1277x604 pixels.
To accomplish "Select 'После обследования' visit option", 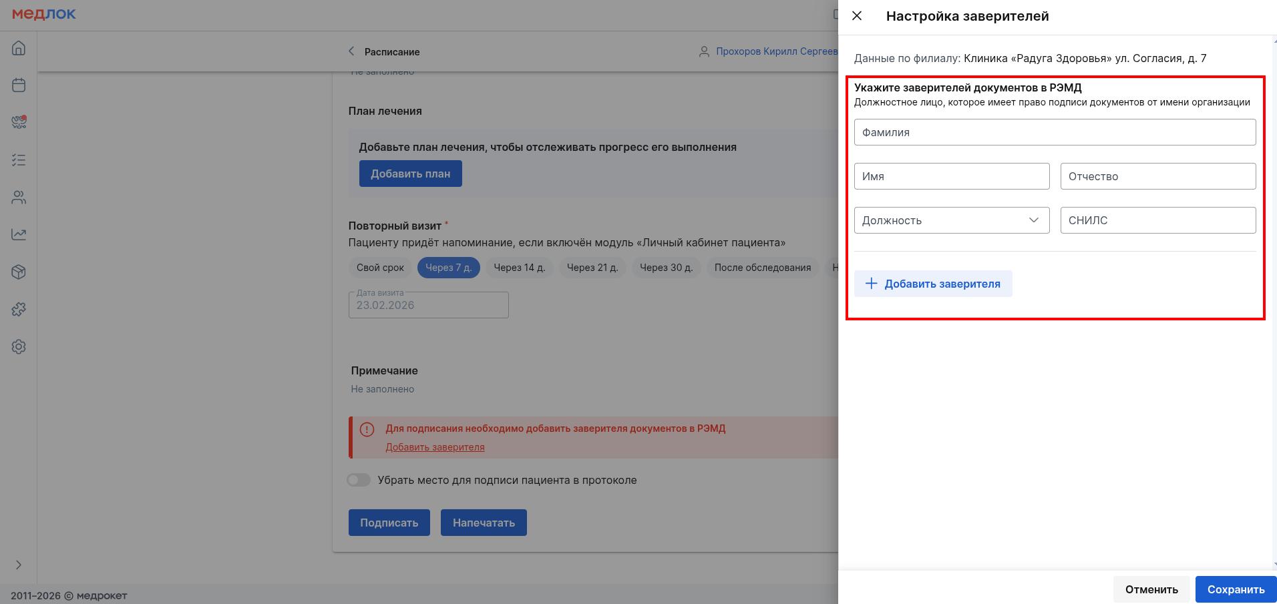I will point(762,268).
